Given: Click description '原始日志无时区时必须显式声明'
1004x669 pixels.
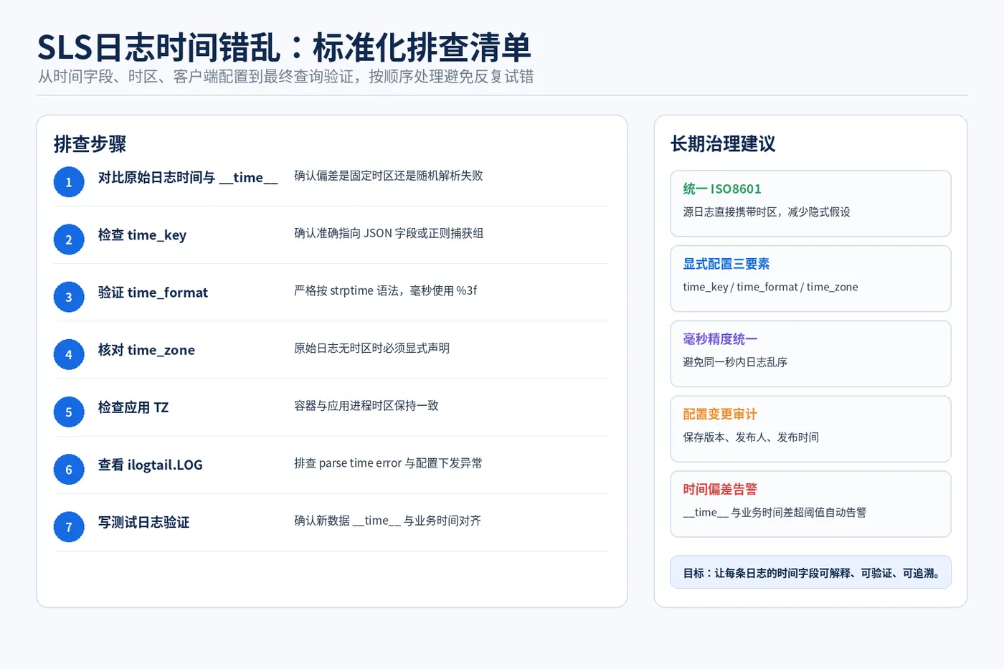Looking at the screenshot, I should pyautogui.click(x=371, y=348).
